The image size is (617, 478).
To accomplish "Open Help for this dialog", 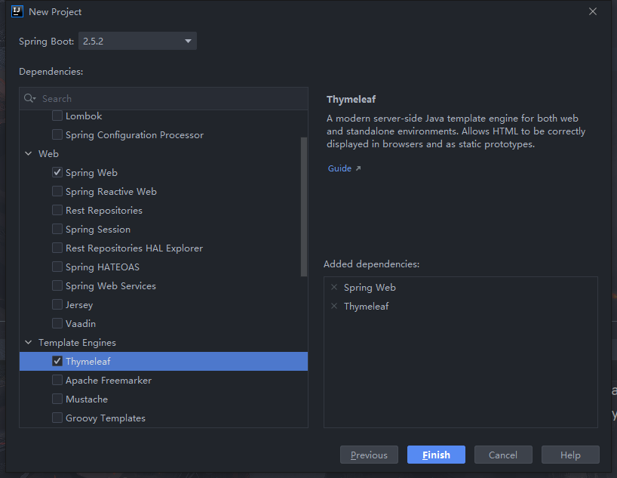I will click(x=570, y=455).
